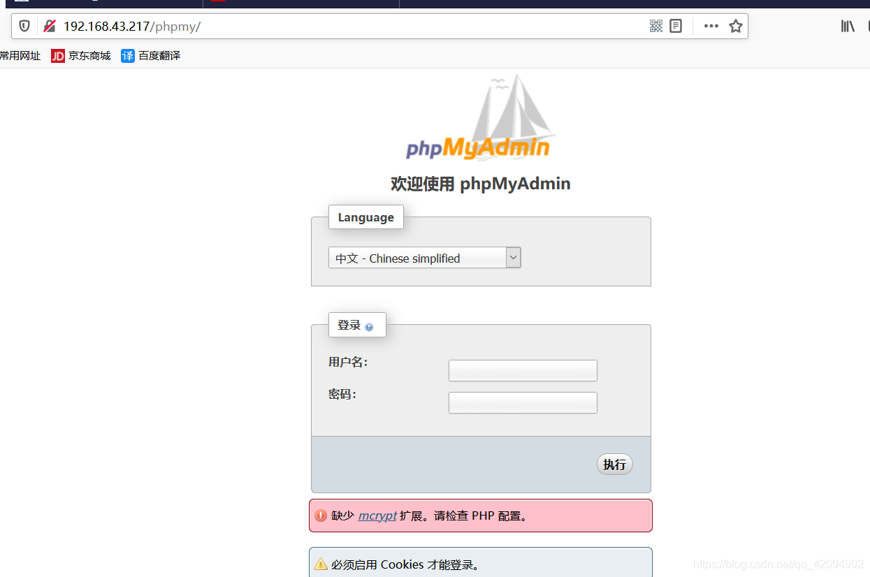Open the mcrypt link in error message
Screen dimensions: 870x577
pyautogui.click(x=377, y=516)
